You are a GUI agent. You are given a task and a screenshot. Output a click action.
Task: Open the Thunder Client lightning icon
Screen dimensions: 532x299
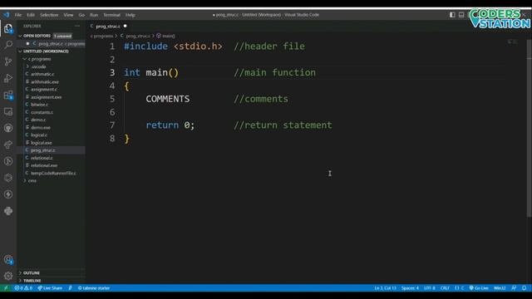tap(8, 194)
